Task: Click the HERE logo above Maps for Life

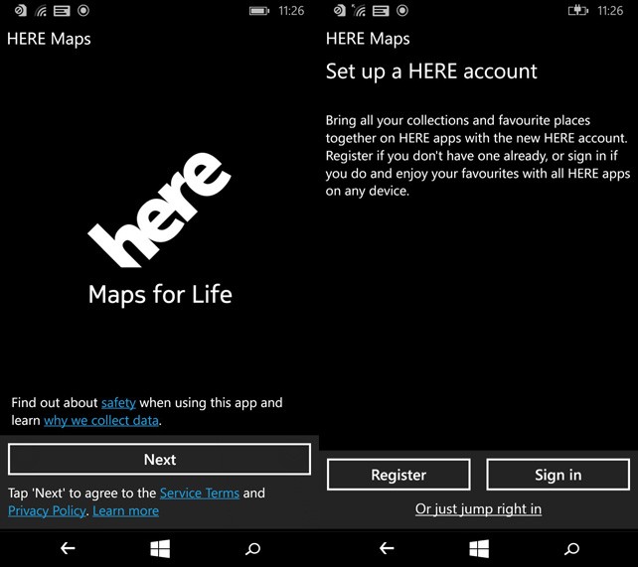Action: 160,211
